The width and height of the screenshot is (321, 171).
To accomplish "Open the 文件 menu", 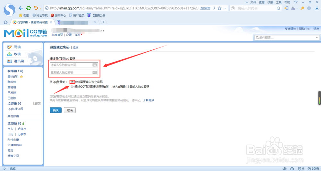I will [x=253, y=2].
